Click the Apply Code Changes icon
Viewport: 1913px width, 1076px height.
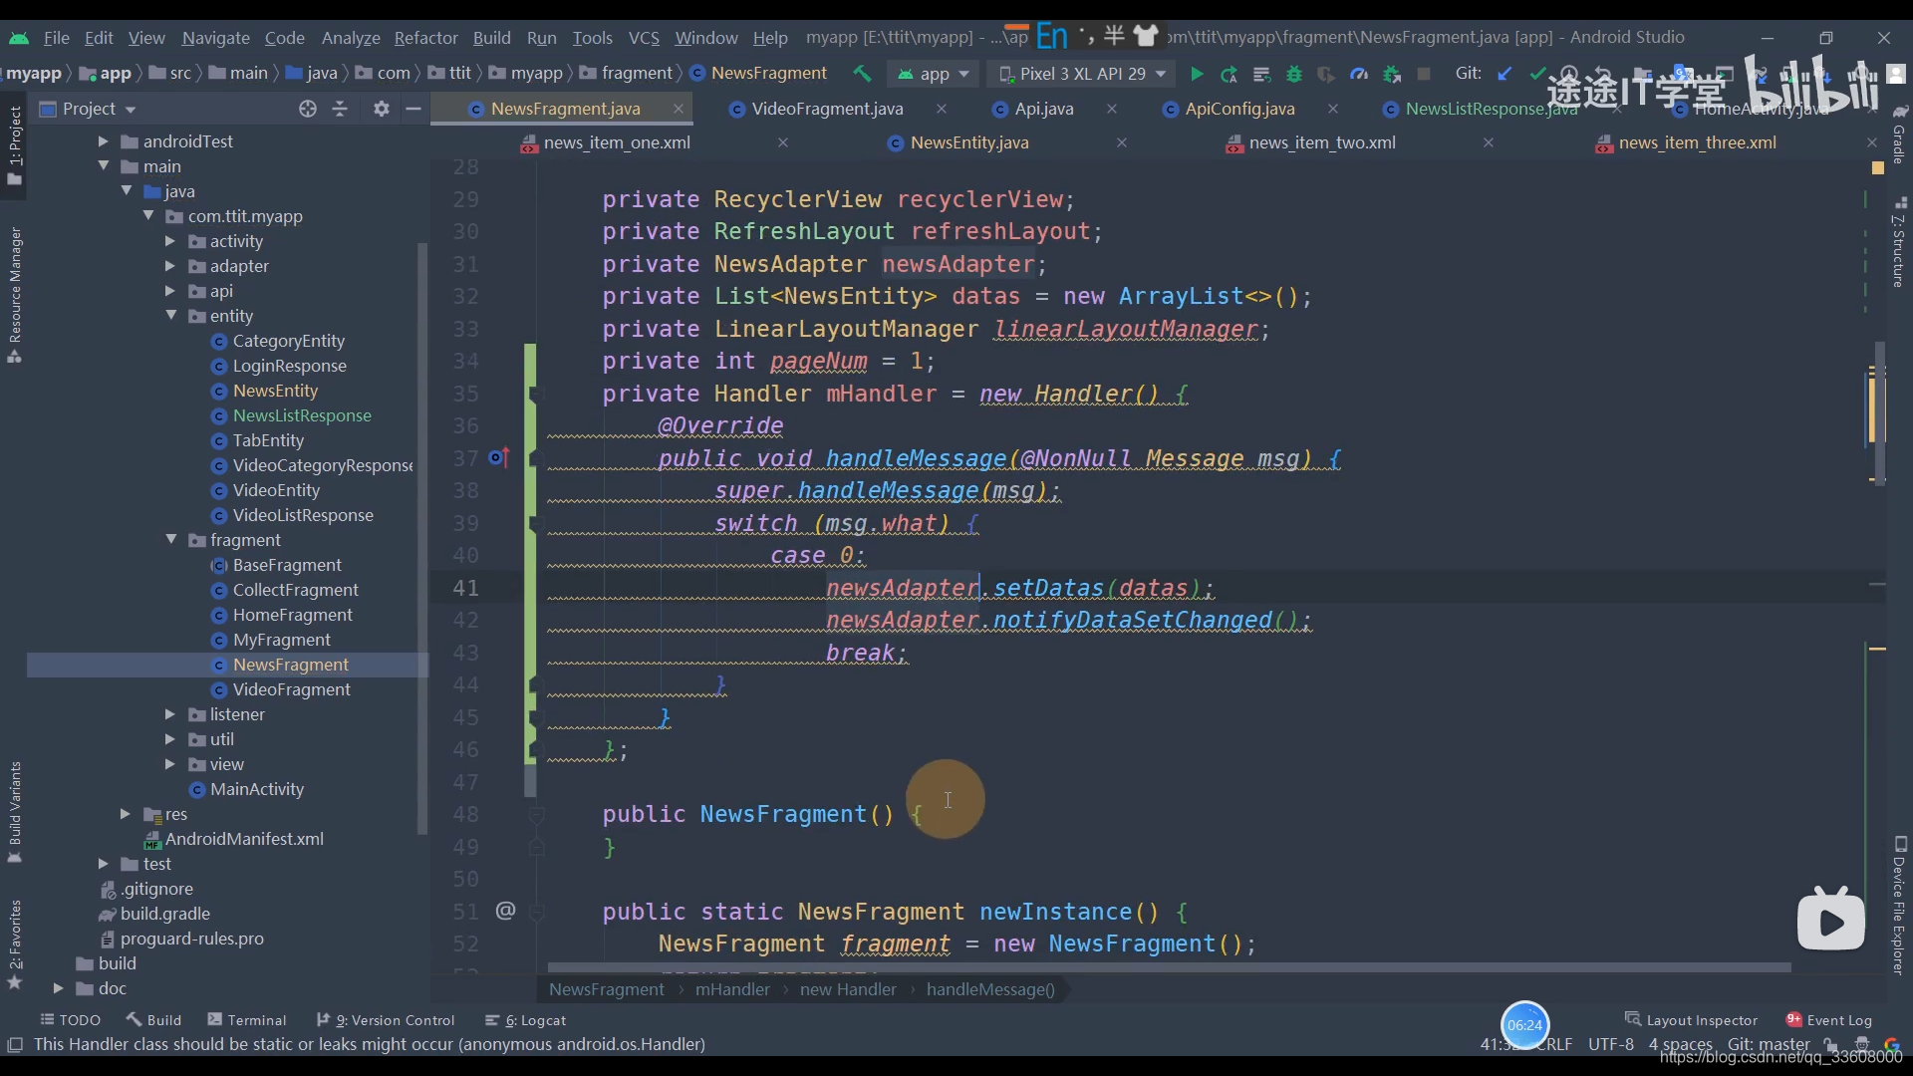(x=1261, y=74)
